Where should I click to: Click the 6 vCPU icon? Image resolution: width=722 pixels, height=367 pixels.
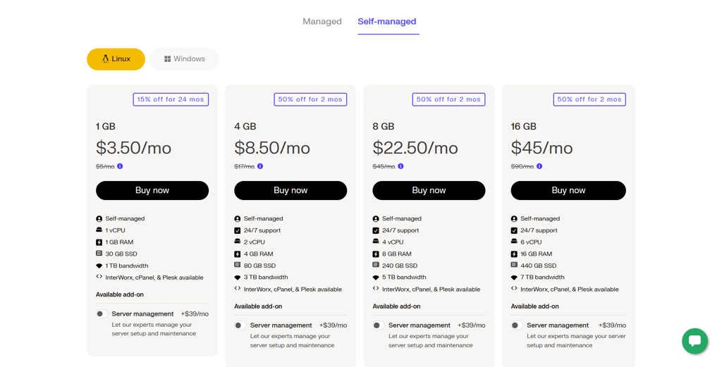(514, 242)
